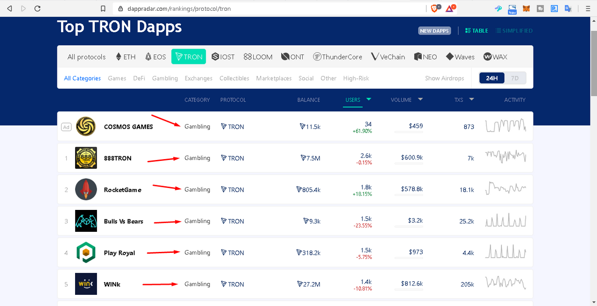This screenshot has width=597, height=306.
Task: Toggle Show Airdrops
Action: pos(444,78)
